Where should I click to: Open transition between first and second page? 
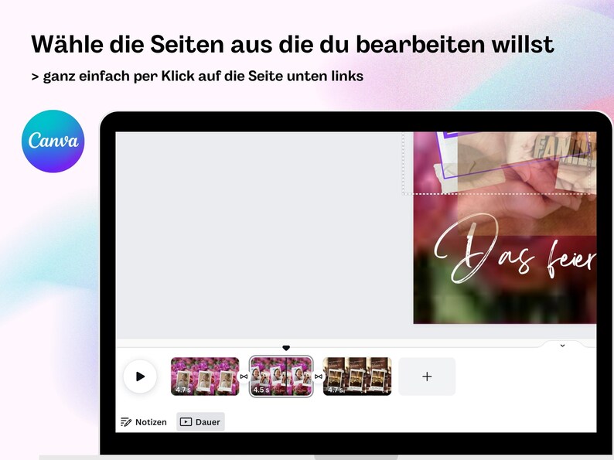pyautogui.click(x=244, y=377)
